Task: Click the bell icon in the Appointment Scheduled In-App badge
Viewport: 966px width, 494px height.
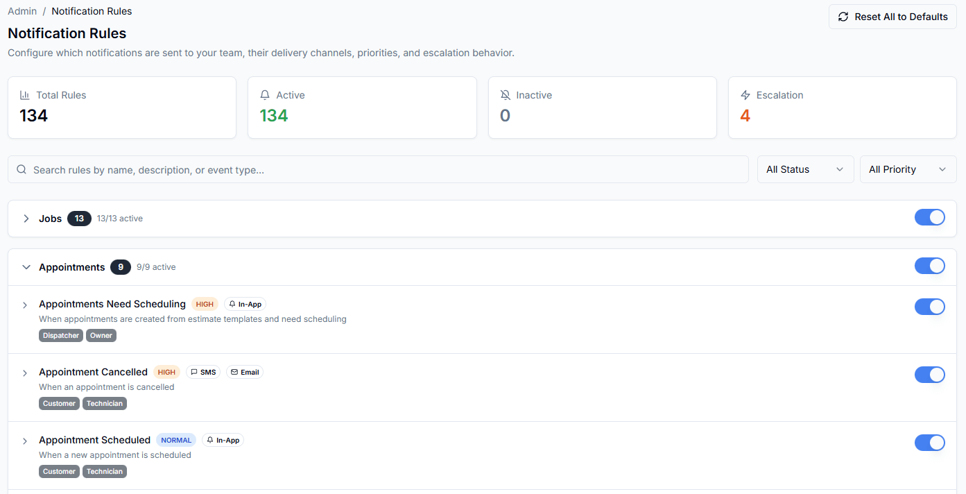Action: 210,440
